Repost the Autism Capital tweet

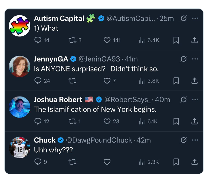pos(72,40)
